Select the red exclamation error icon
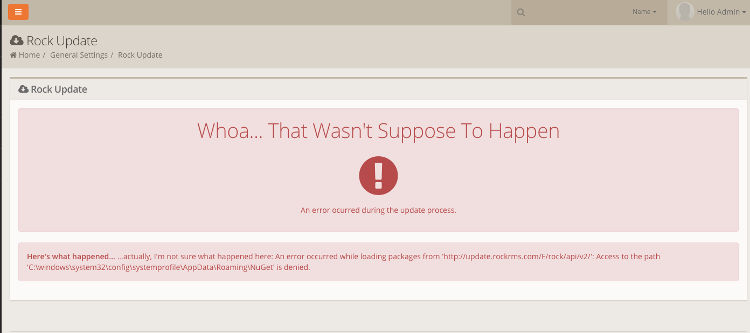Screen dimensions: 750x333 [378, 175]
